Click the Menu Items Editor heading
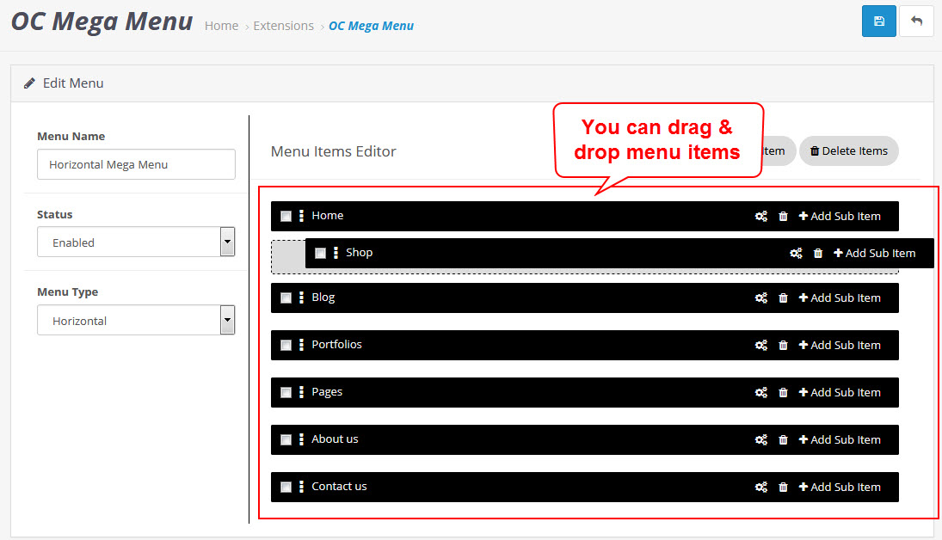Screen dimensions: 942x540 click(334, 151)
